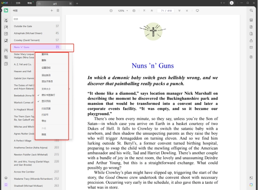Open the batch or duplicate pages tool

point(6,64)
